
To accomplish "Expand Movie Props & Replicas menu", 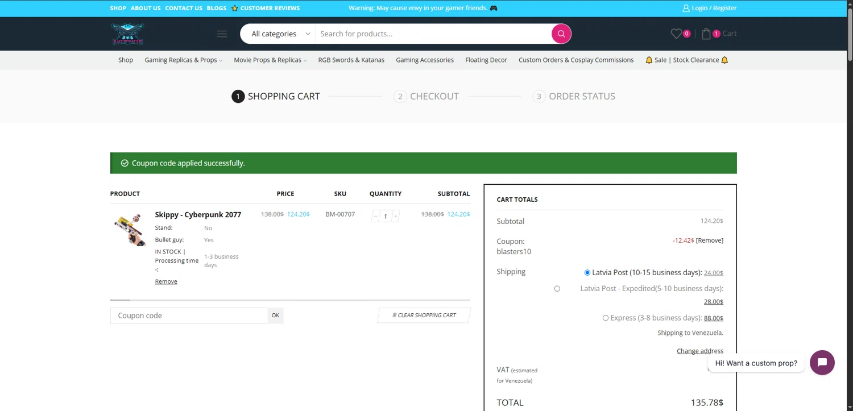I will 270,60.
